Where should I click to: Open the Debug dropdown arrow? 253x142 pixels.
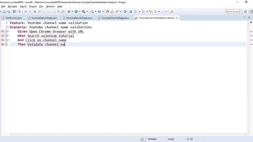pyautogui.click(x=72, y=11)
